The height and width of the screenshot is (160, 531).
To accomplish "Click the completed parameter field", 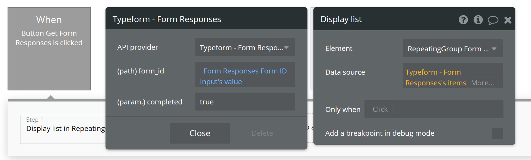I will click(x=245, y=102).
